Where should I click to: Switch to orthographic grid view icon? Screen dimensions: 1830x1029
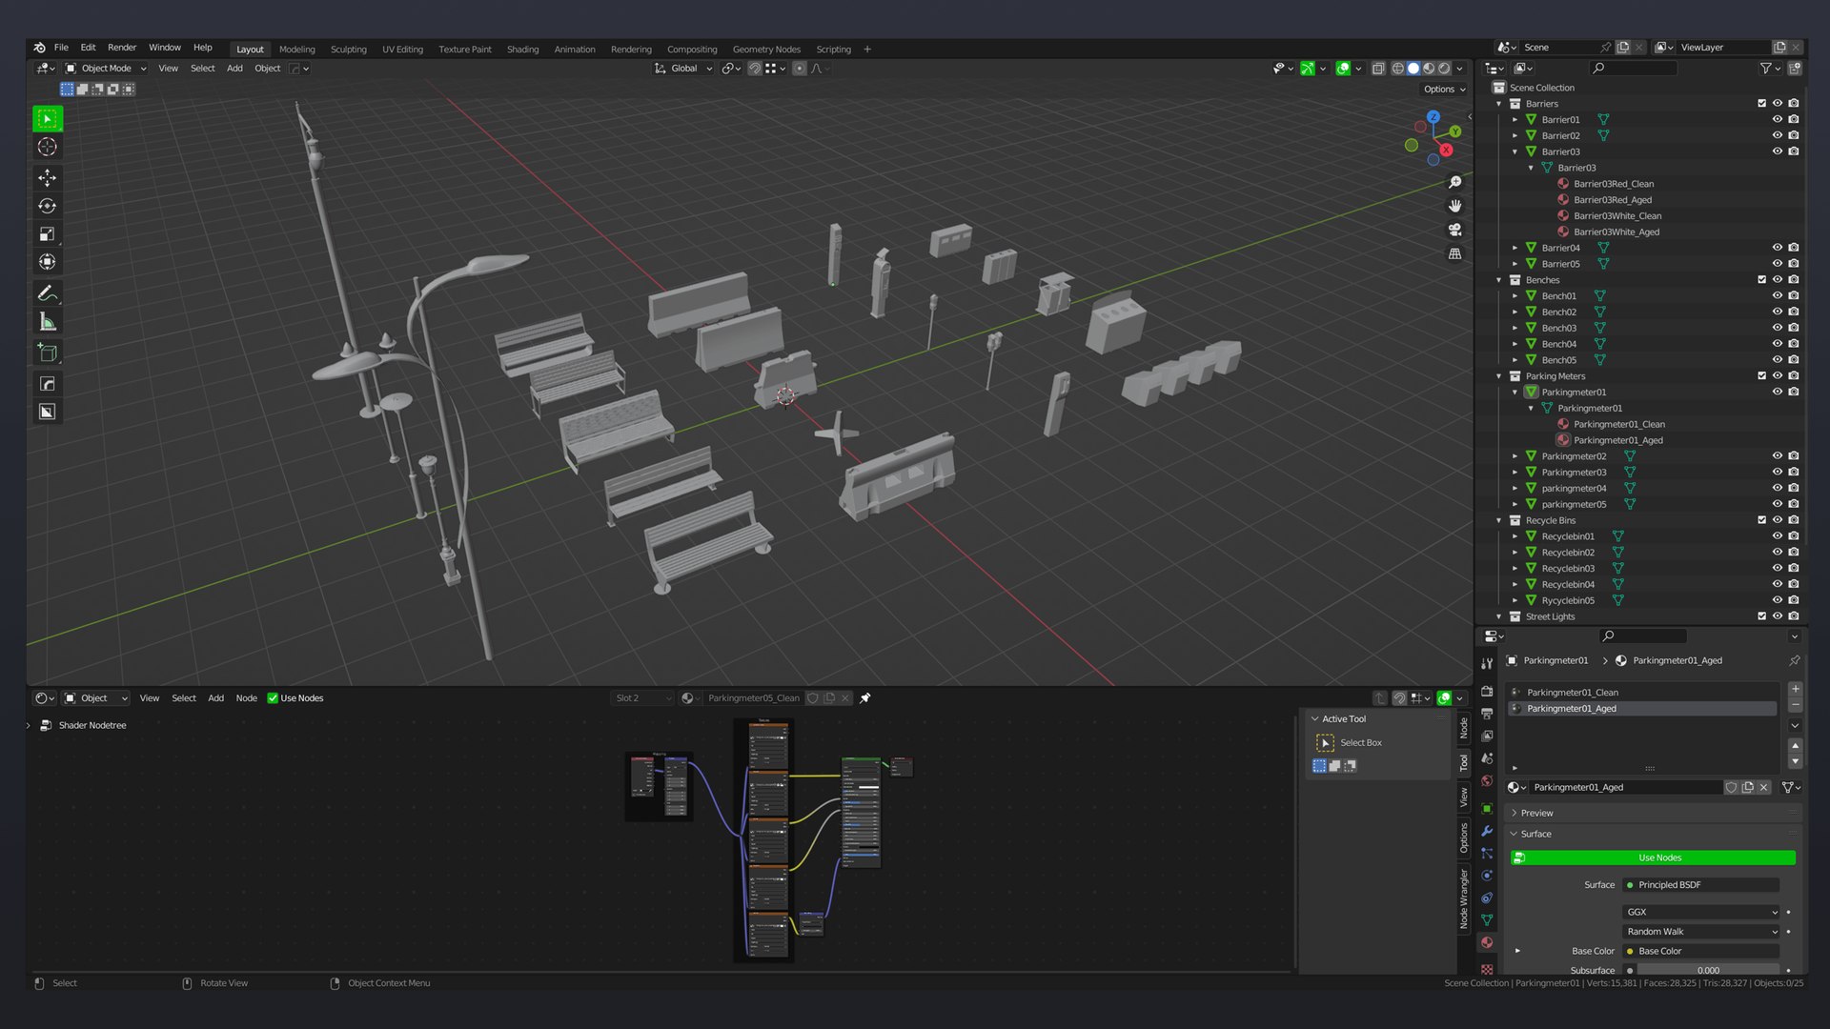pyautogui.click(x=1454, y=253)
